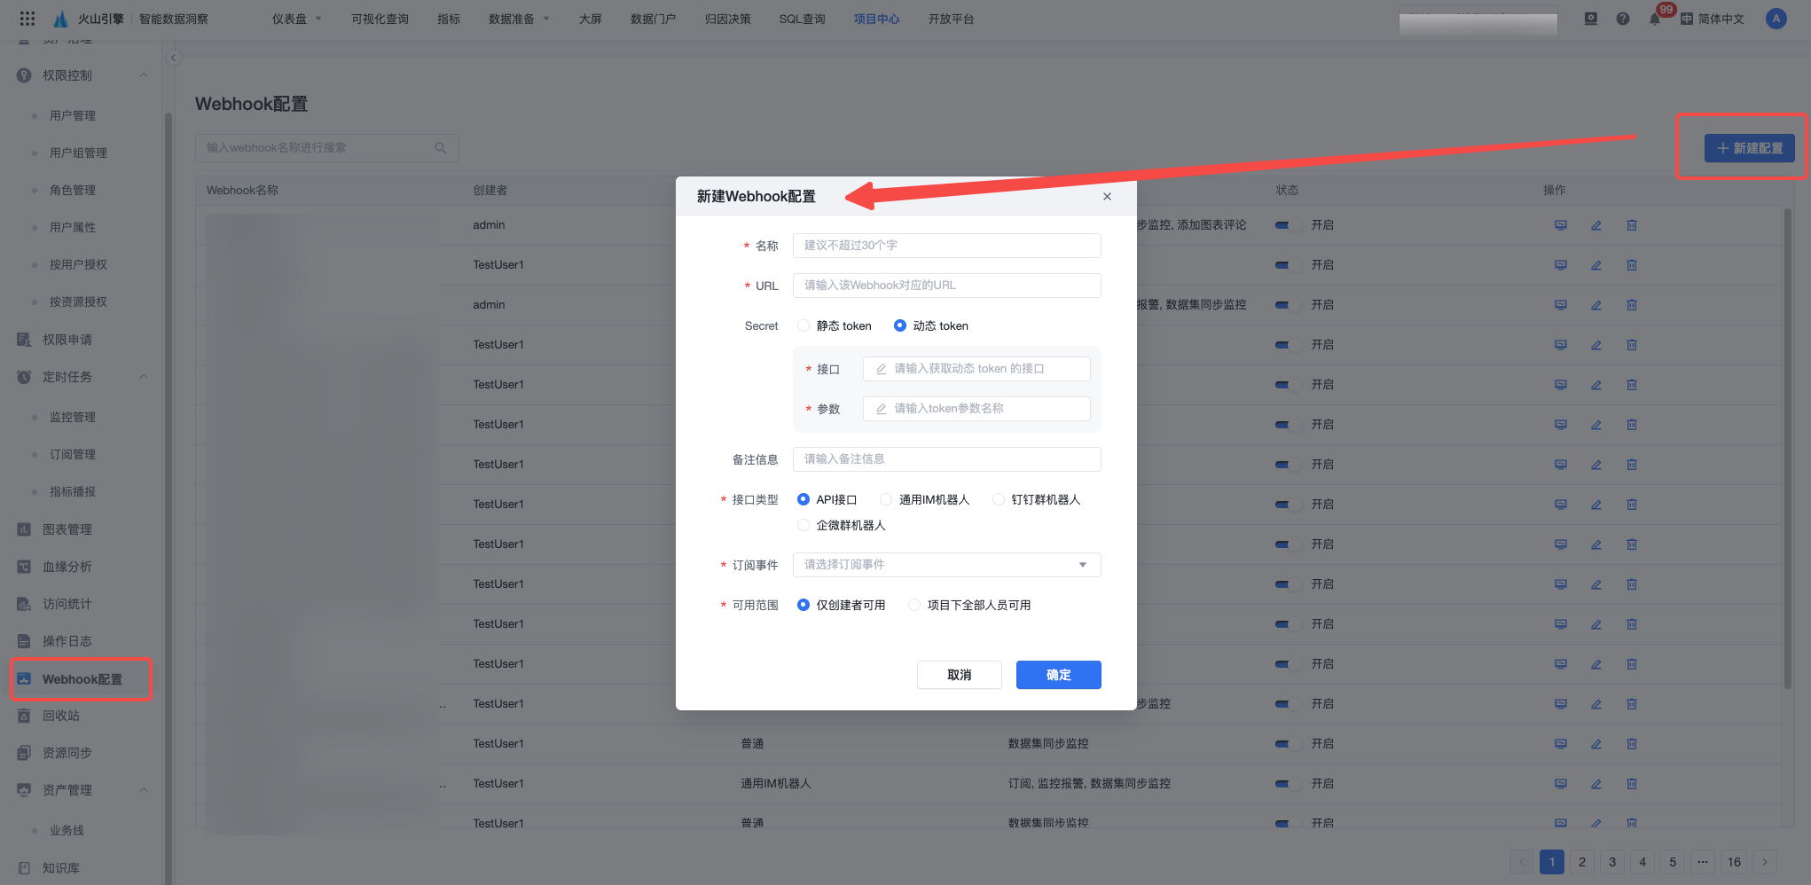Image resolution: width=1811 pixels, height=885 pixels.
Task: Go to next page in pagination
Action: (1765, 862)
